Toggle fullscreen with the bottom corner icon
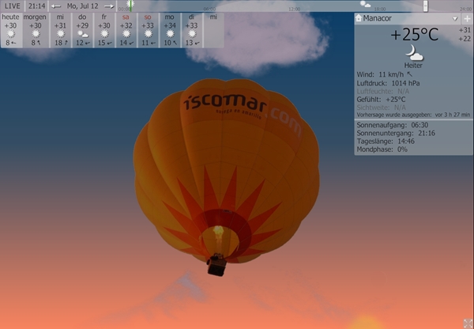 (x=468, y=323)
